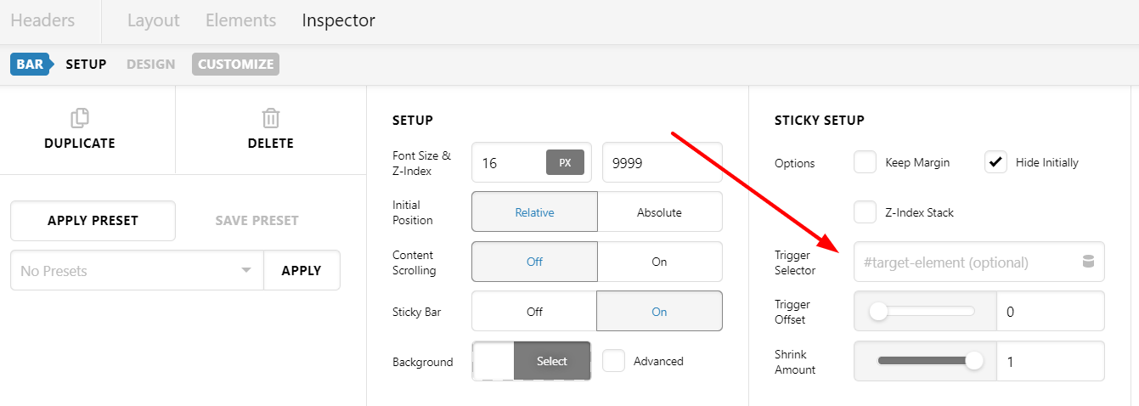Click the Trigger Offset slider
Viewport: 1139px width, 406px height.
tap(925, 312)
